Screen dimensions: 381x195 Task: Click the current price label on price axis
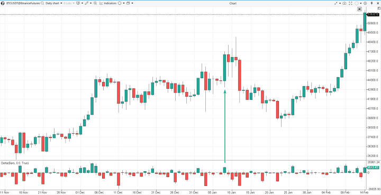pyautogui.click(x=374, y=15)
